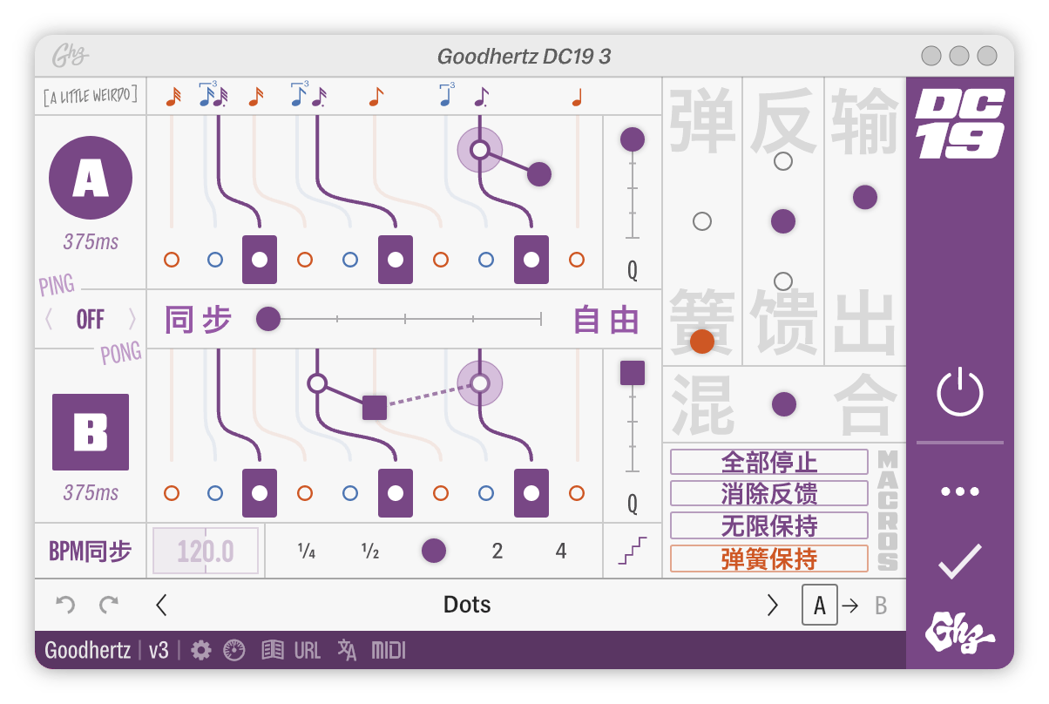Image resolution: width=1049 pixels, height=704 pixels.
Task: Select first orange dot in delay A row
Action: coord(172,260)
